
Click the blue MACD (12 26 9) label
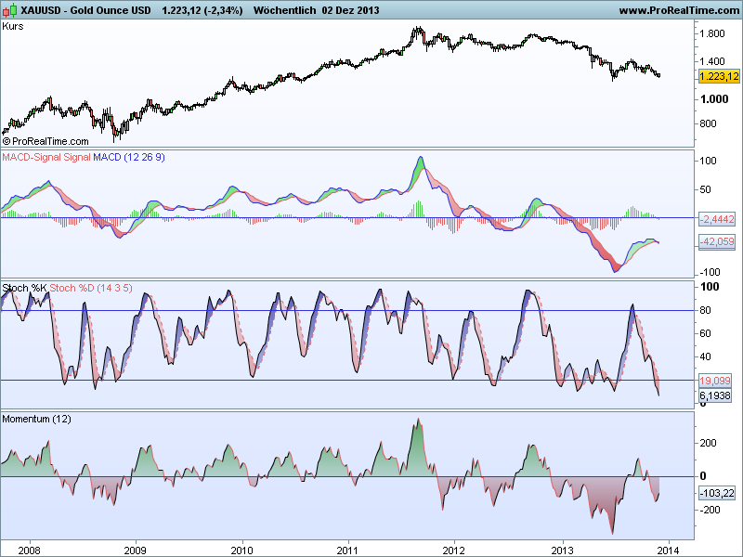point(129,157)
